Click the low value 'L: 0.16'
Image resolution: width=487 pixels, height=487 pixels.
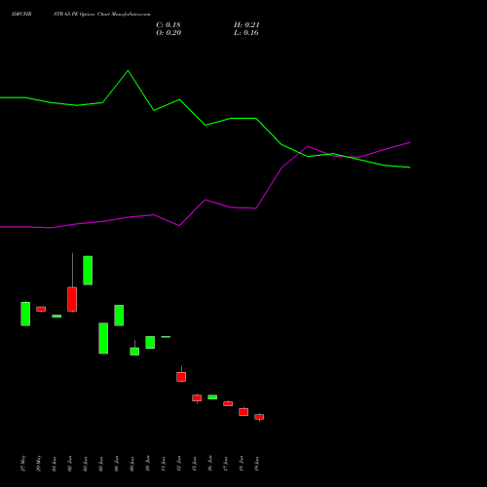point(246,33)
